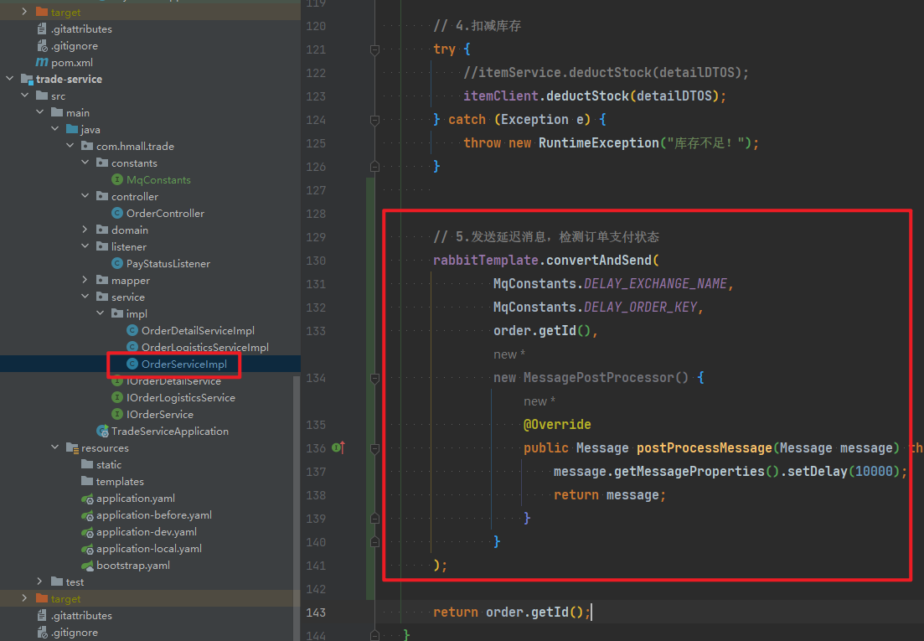Open the TradeServiceApplication run class

coord(169,432)
